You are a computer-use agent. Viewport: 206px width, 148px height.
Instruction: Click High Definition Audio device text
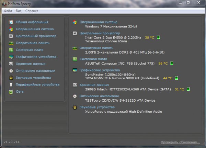[124, 112]
